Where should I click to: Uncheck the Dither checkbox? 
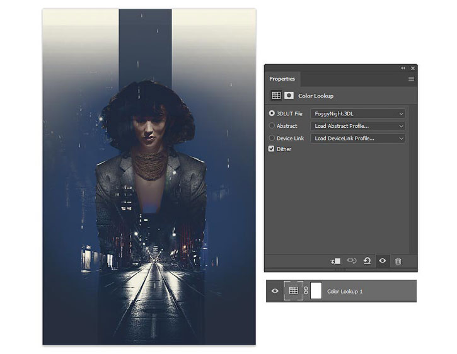click(271, 149)
